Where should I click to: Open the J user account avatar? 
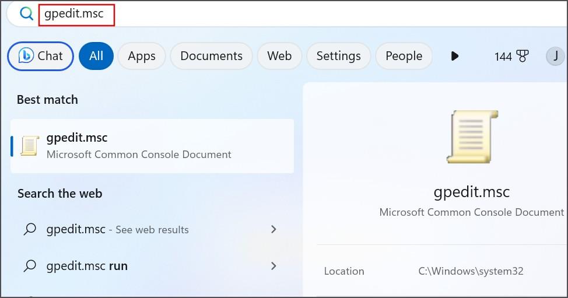(555, 56)
